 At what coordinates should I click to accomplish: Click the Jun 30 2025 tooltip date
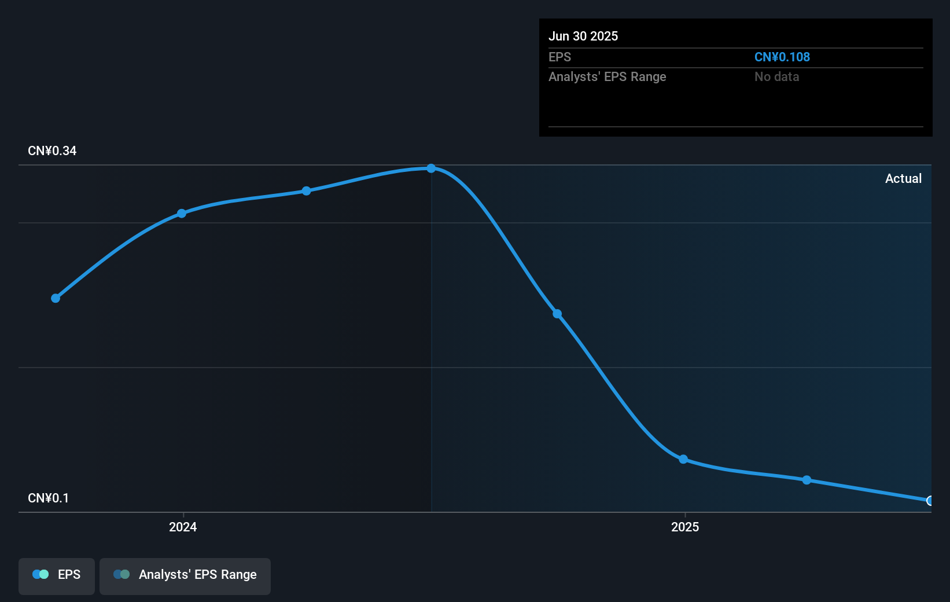click(x=583, y=36)
